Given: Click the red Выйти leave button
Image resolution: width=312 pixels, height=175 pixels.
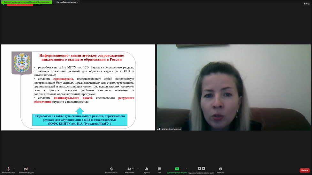Looking at the screenshot, I should pos(304,170).
